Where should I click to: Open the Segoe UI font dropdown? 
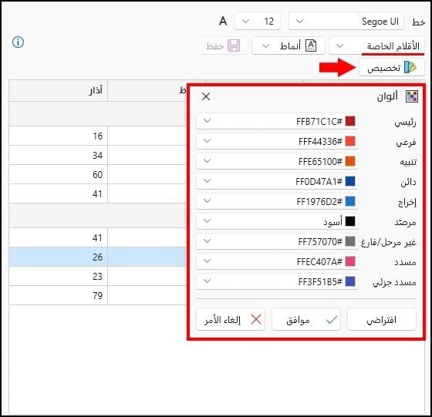click(x=346, y=21)
